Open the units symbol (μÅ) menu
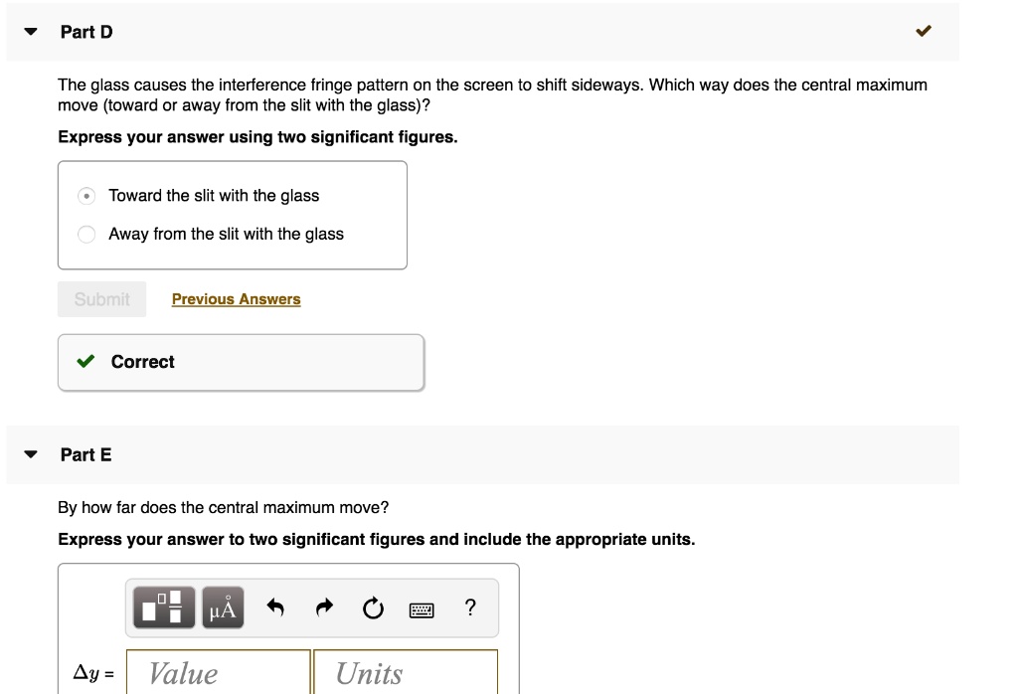This screenshot has height=694, width=1018. (x=221, y=607)
